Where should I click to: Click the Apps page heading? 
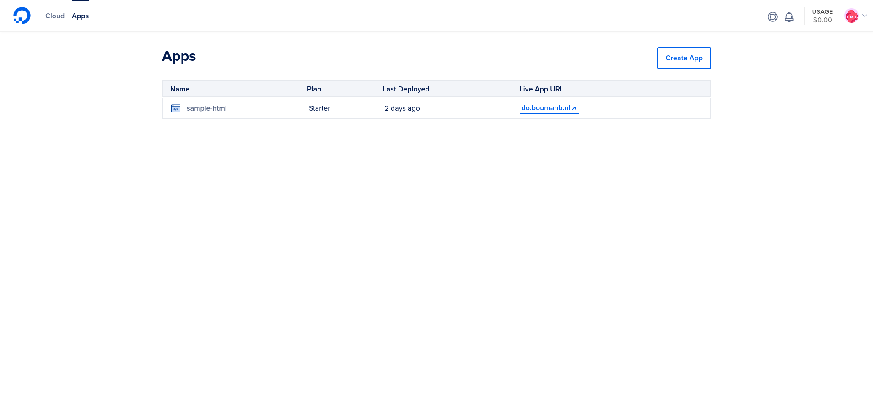coord(179,56)
